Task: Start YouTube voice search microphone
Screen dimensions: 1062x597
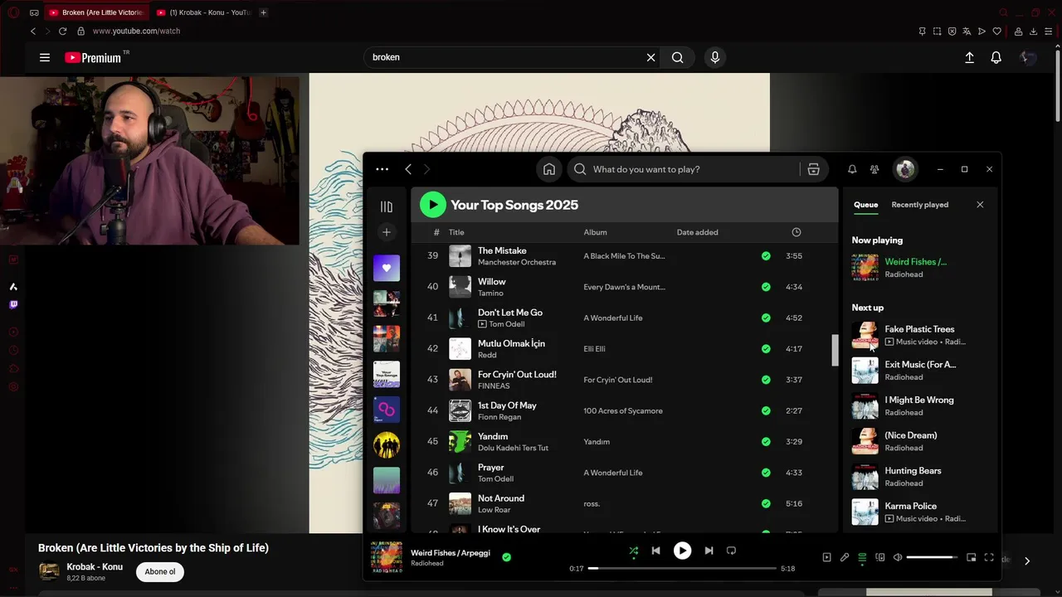Action: click(x=715, y=57)
